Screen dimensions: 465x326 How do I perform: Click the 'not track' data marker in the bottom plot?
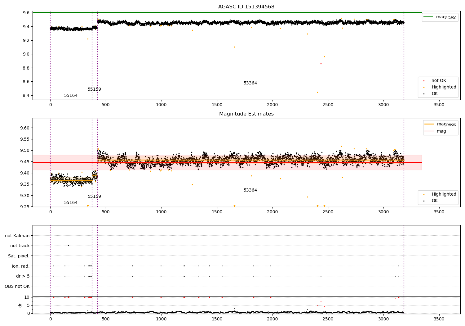tap(69, 246)
